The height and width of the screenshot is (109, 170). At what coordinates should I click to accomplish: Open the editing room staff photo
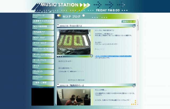click(74, 97)
